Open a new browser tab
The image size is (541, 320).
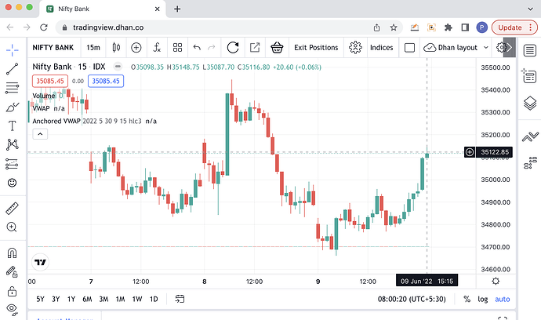pyautogui.click(x=177, y=9)
